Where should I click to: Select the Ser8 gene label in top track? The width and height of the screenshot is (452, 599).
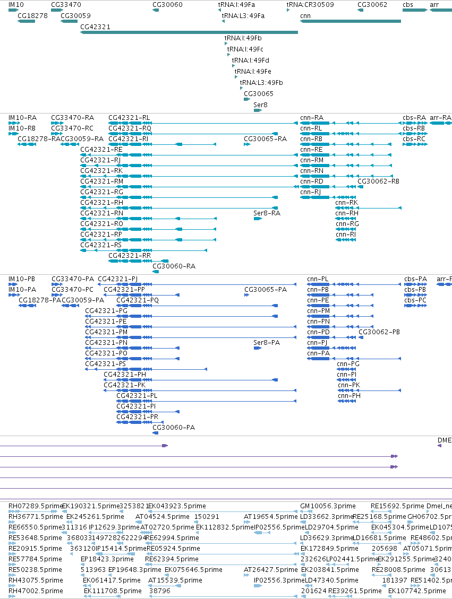pyautogui.click(x=260, y=105)
